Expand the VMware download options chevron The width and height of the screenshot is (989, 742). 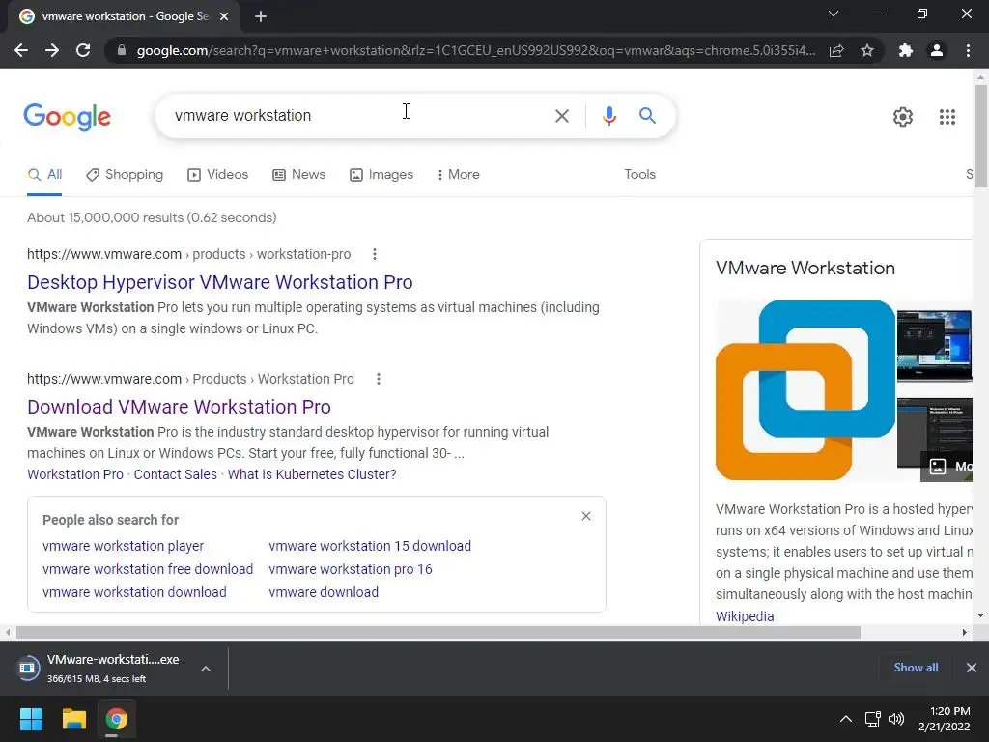tap(206, 669)
